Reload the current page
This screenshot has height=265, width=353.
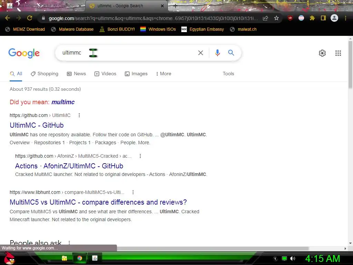(30, 18)
